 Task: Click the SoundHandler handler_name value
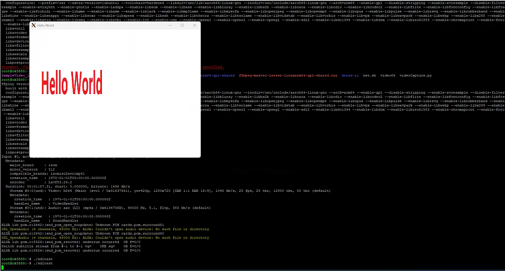(x=65, y=221)
